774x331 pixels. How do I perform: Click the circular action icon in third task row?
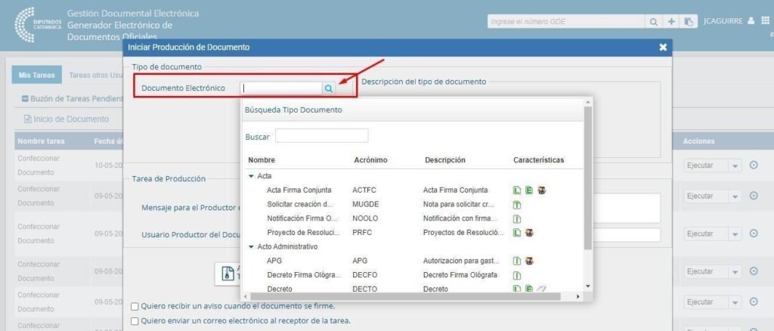pos(754,234)
